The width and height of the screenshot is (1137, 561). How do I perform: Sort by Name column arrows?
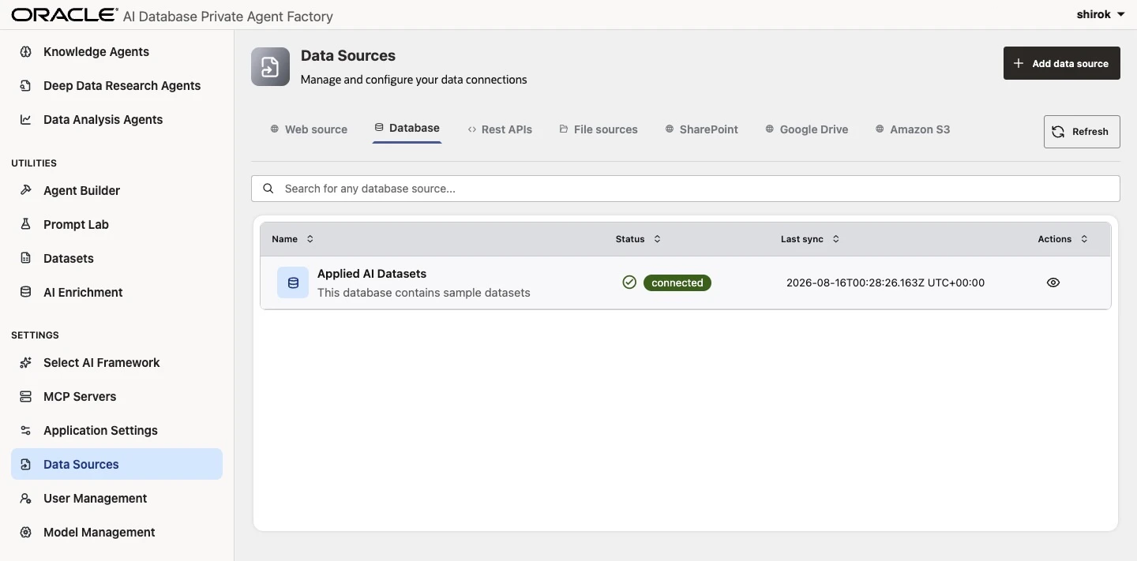coord(310,239)
